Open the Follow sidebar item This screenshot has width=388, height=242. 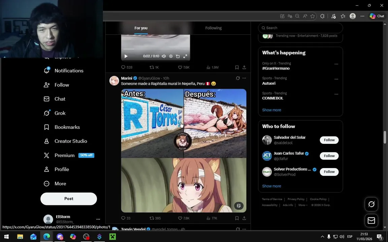click(x=57, y=85)
